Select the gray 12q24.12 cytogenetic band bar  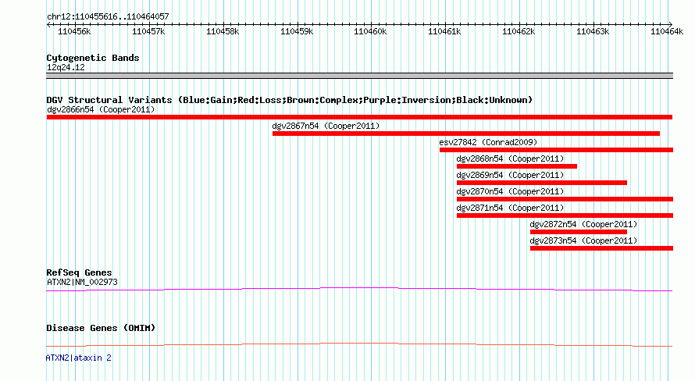pos(359,76)
